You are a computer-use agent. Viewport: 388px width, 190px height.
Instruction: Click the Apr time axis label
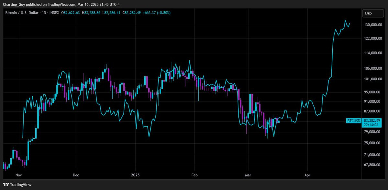pyautogui.click(x=307, y=175)
